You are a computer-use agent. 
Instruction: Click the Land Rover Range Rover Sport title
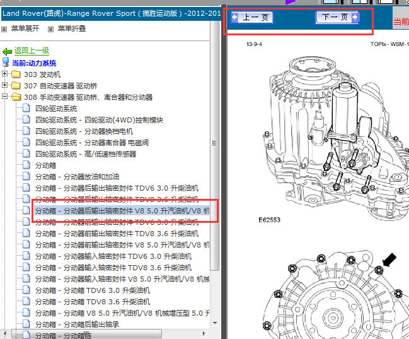(111, 13)
